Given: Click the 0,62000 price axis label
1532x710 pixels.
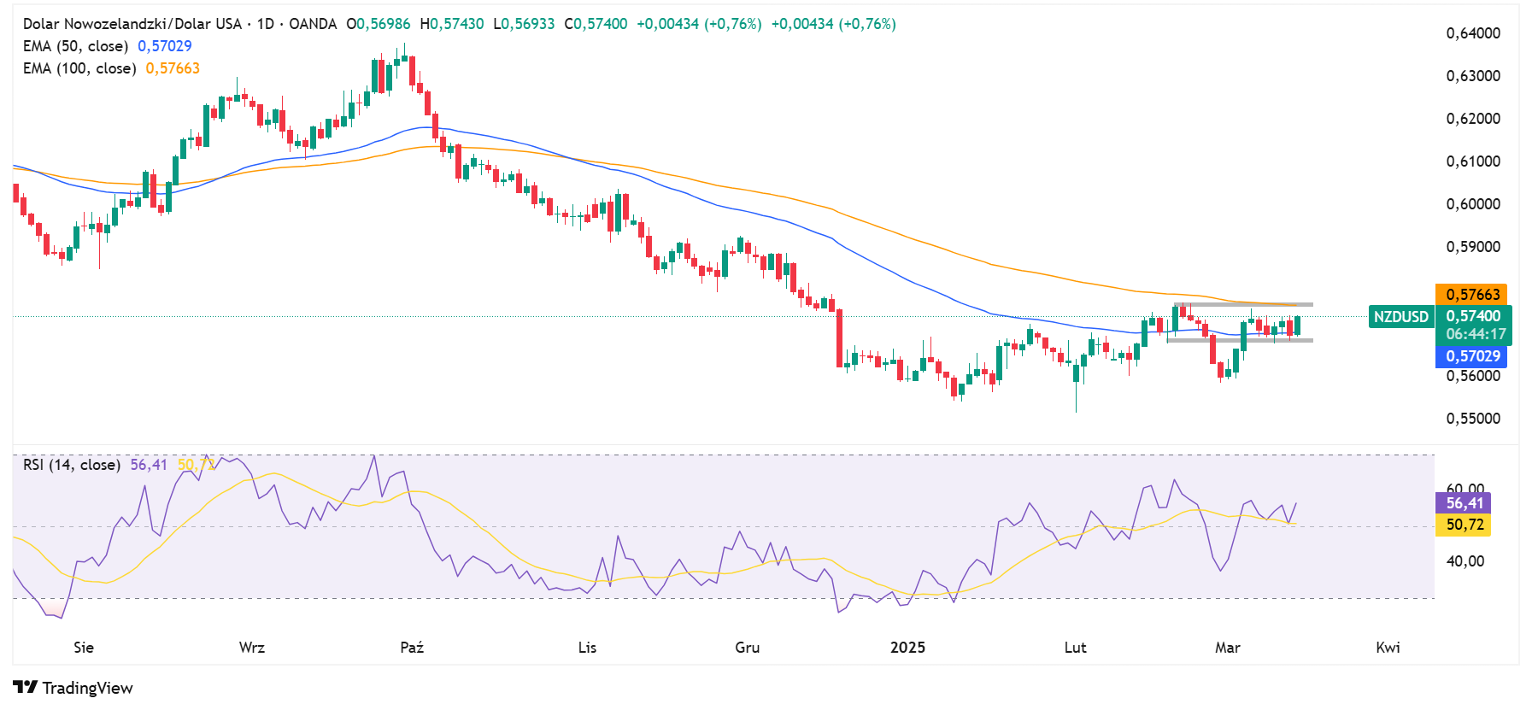Looking at the screenshot, I should coord(1473,119).
